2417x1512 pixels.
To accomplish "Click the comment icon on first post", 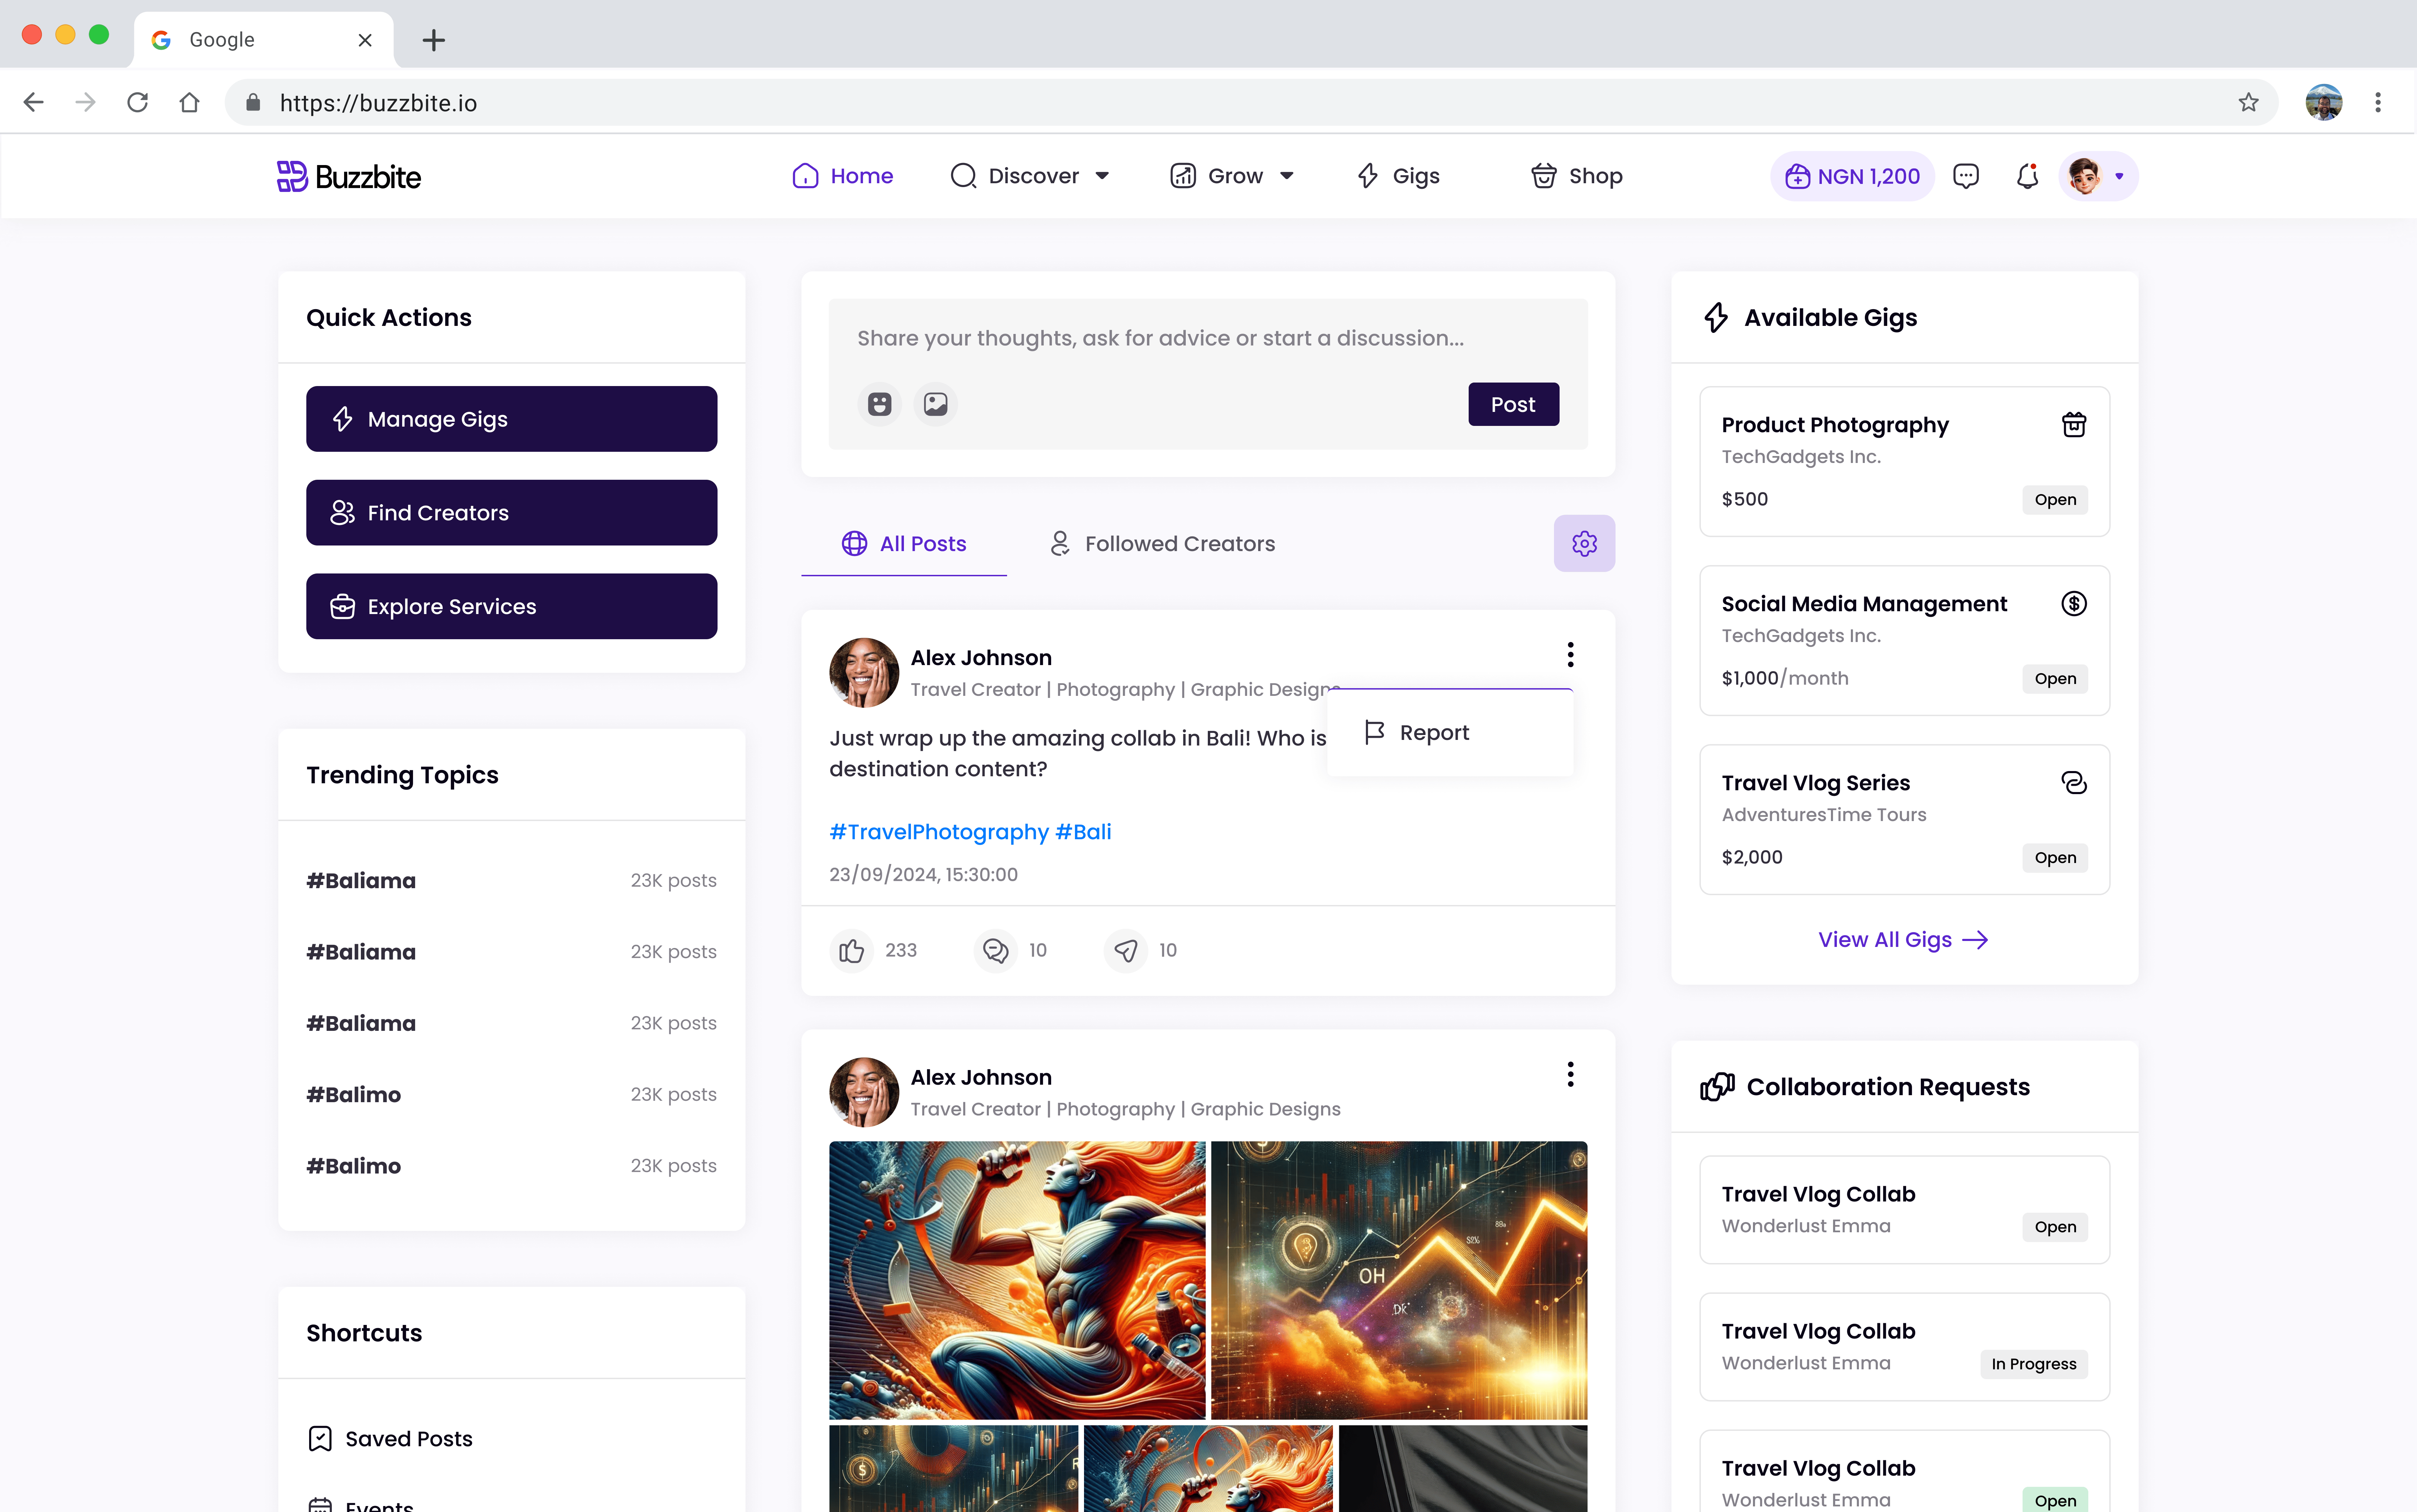I will pos(995,950).
